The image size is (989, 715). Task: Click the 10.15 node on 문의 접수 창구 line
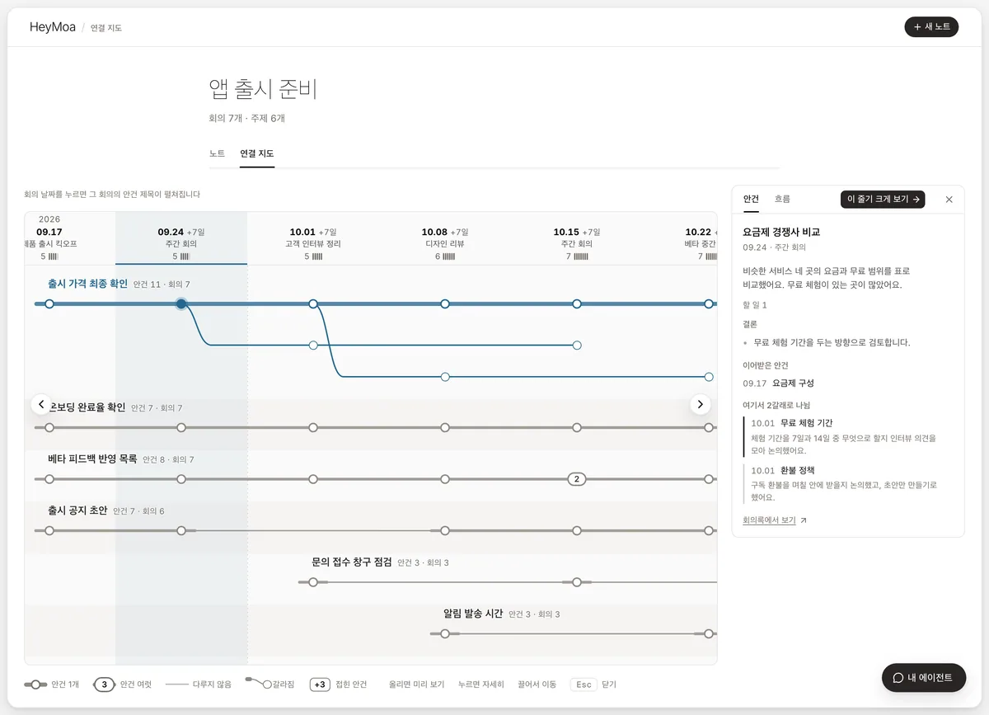click(577, 582)
